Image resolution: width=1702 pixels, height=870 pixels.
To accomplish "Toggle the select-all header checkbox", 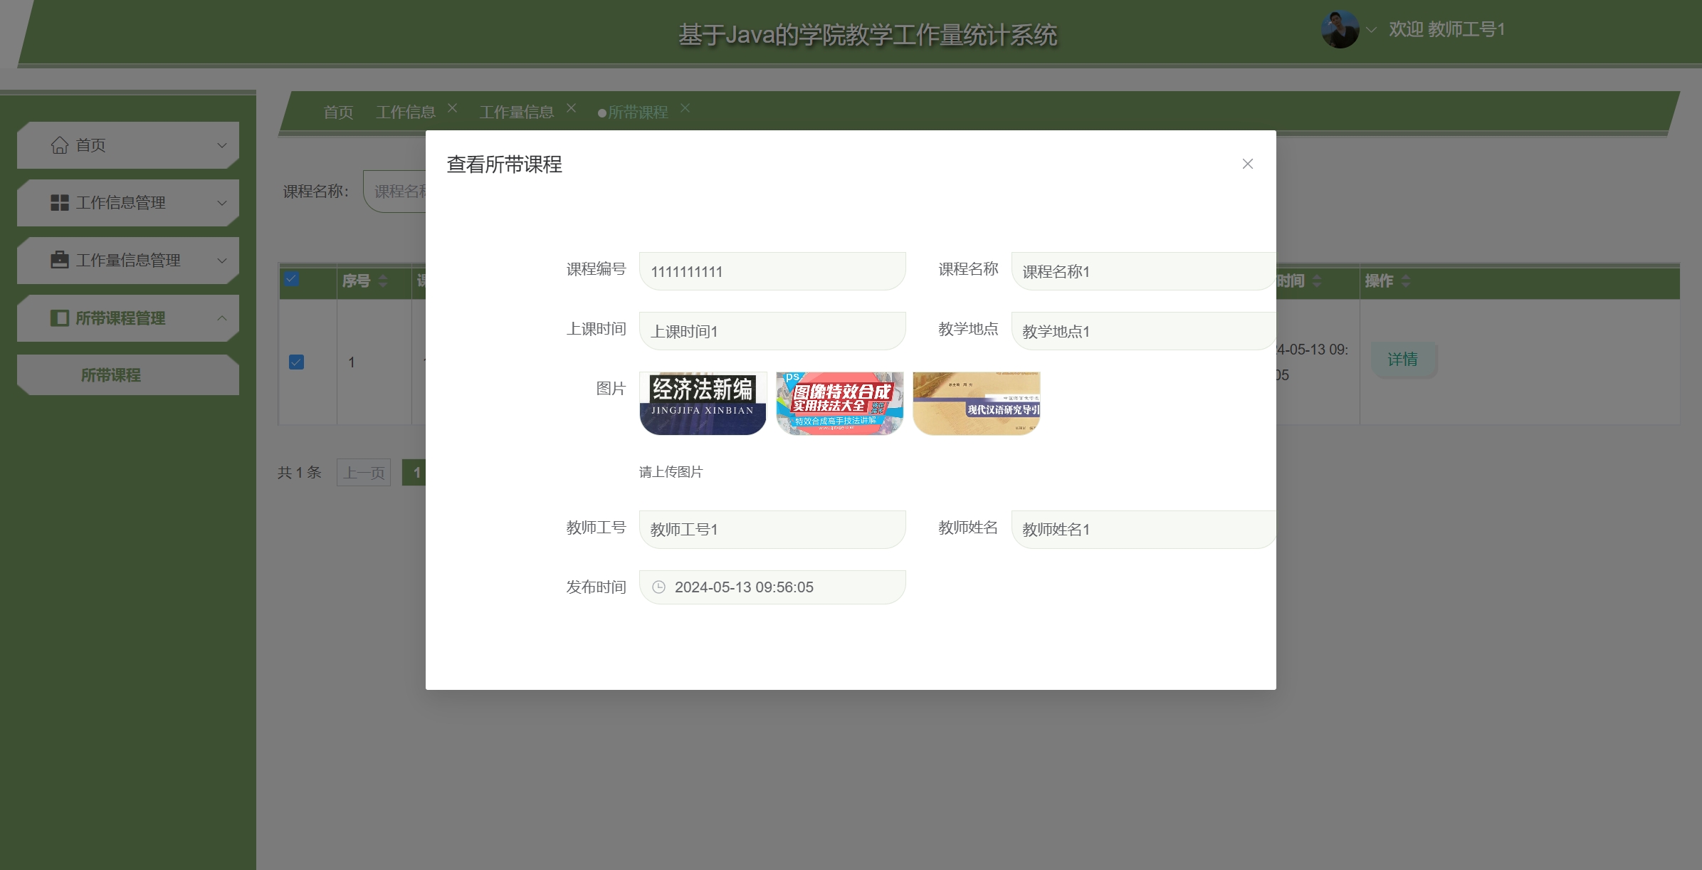I will point(292,279).
